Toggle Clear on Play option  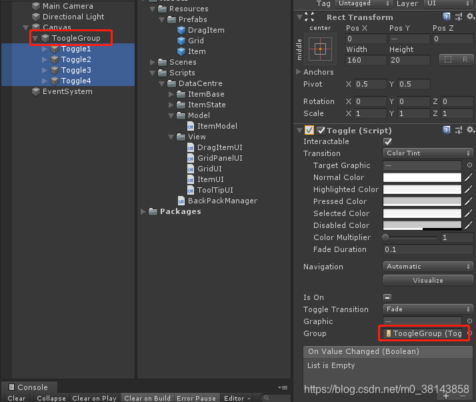pyautogui.click(x=95, y=398)
